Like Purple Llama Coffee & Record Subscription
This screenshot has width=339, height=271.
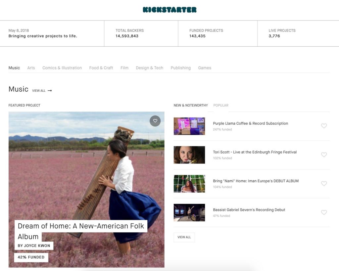[324, 126]
